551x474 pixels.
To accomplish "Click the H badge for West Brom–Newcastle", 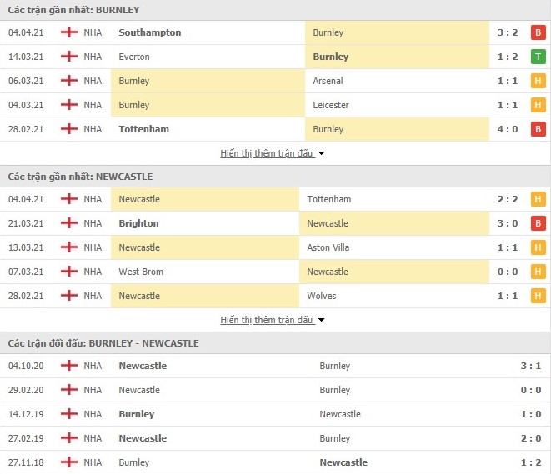I will point(538,272).
